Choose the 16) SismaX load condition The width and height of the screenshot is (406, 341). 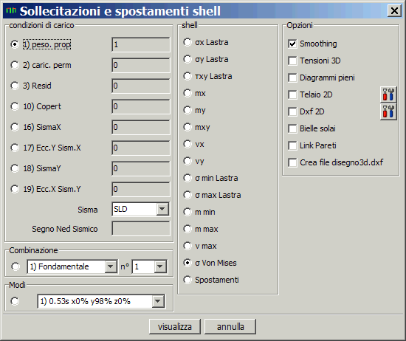(x=15, y=127)
